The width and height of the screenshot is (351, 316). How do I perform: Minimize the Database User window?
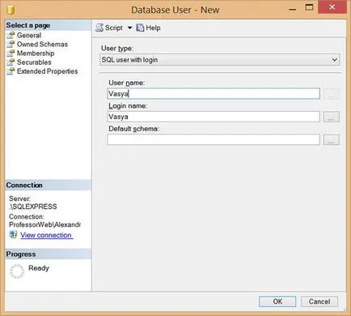293,10
